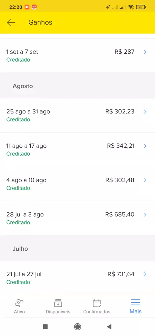Tap the Android square recents button

click(45, 327)
